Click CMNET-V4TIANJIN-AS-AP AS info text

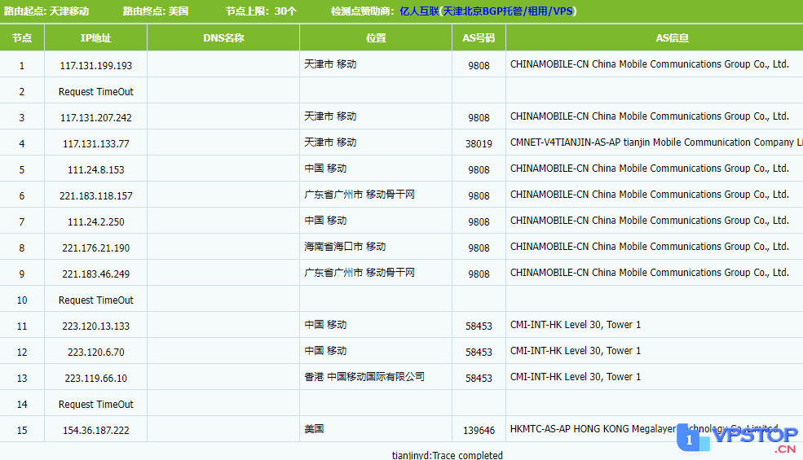coord(656,142)
